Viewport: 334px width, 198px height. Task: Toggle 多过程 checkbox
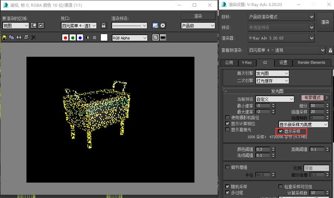click(x=227, y=192)
